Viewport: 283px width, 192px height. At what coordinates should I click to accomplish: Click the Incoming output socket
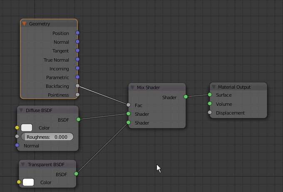[77, 68]
